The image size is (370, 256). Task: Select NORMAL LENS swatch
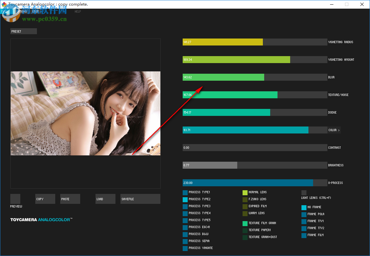[245, 193]
